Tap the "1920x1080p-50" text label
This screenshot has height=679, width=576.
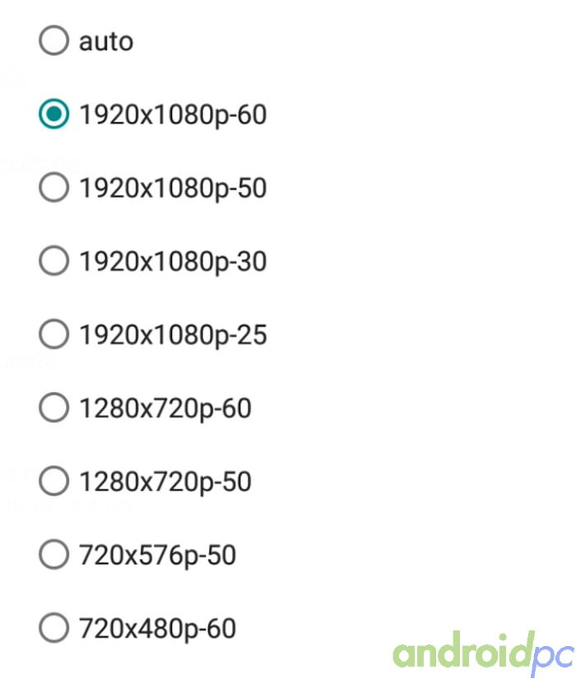pyautogui.click(x=173, y=188)
